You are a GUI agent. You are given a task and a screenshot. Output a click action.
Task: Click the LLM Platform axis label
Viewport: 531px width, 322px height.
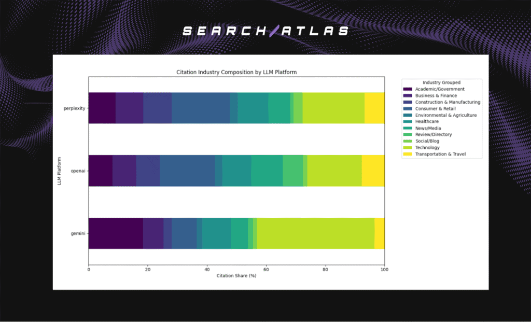pyautogui.click(x=60, y=171)
